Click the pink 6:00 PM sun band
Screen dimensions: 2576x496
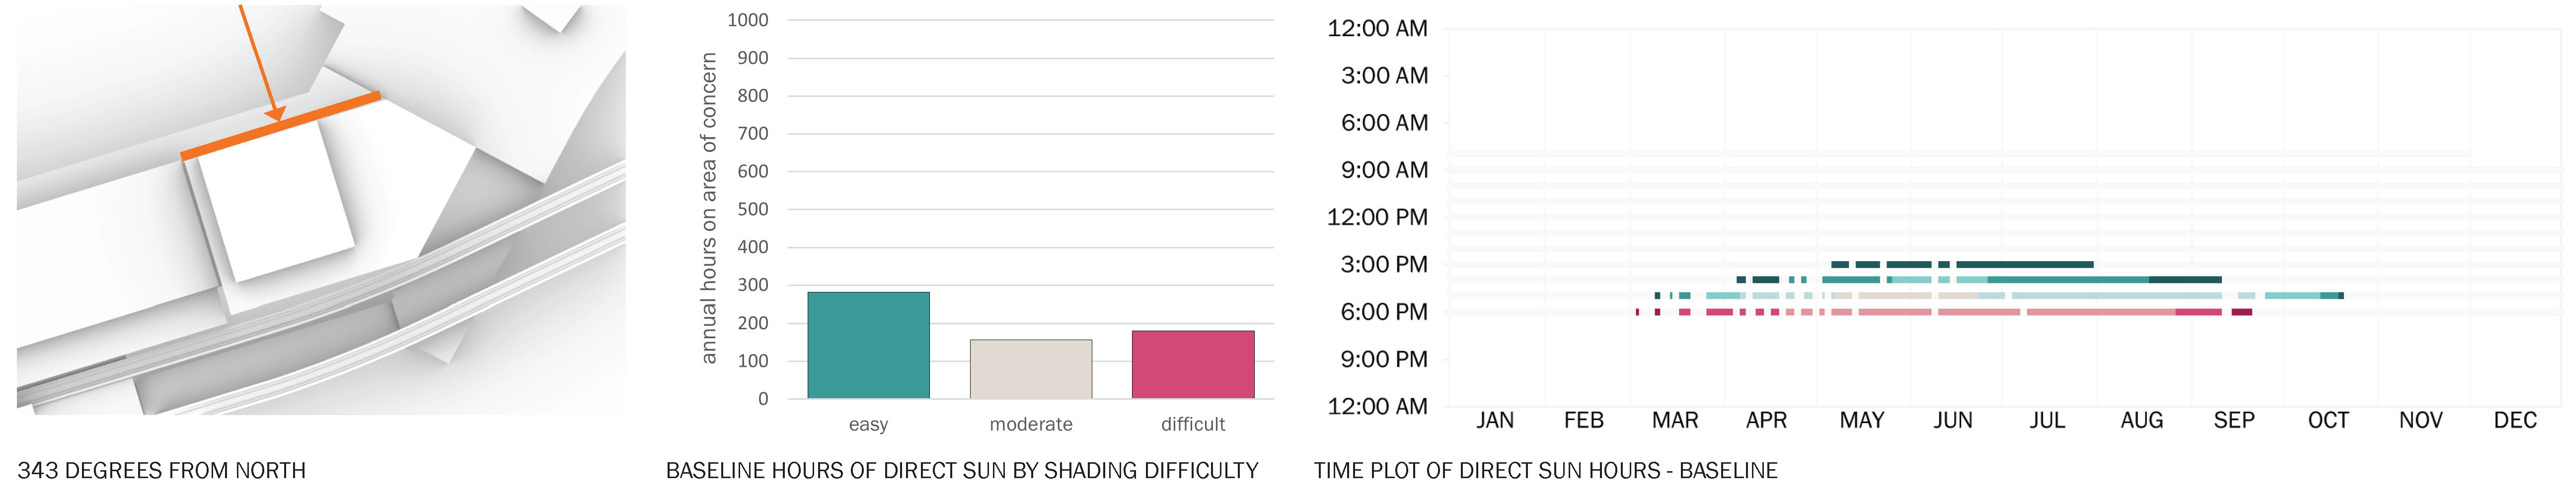pyautogui.click(x=1944, y=312)
